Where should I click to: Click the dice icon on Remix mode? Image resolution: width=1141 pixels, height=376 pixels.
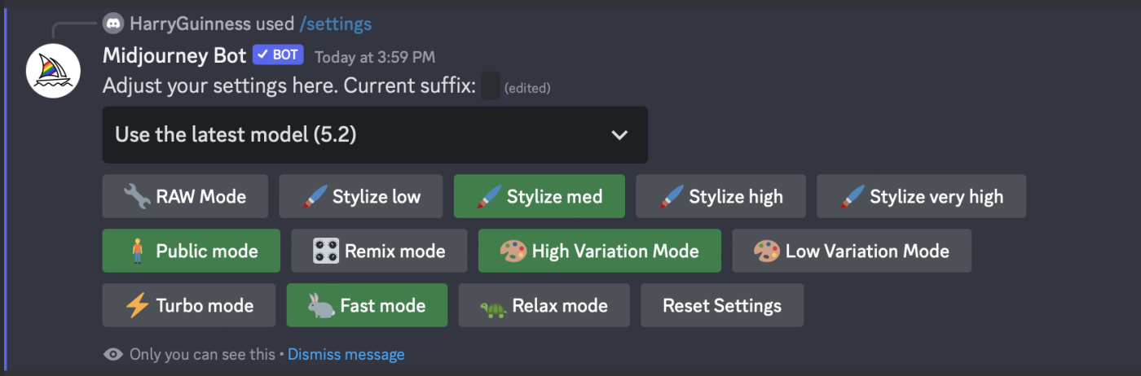tap(325, 251)
